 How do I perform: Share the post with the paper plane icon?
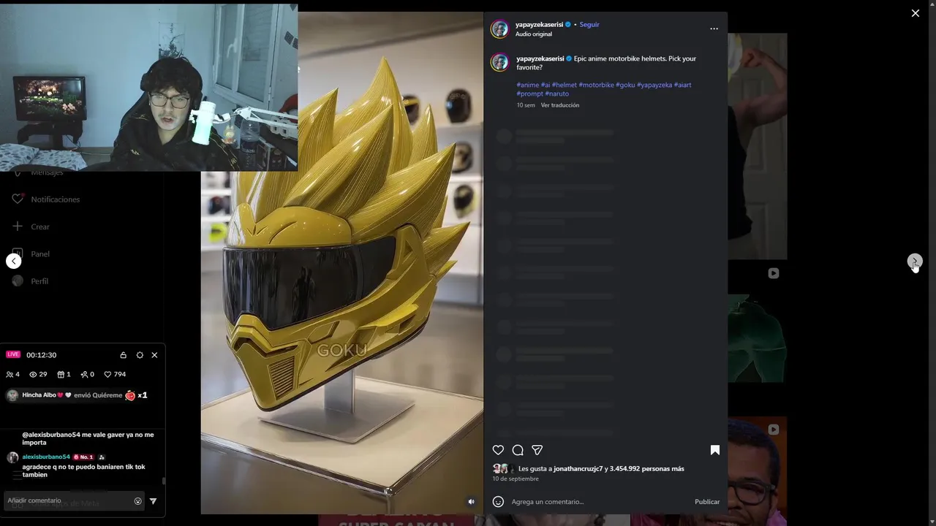(x=537, y=450)
